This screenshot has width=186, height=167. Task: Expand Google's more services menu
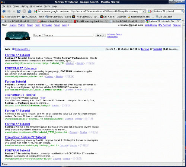coord(65,25)
